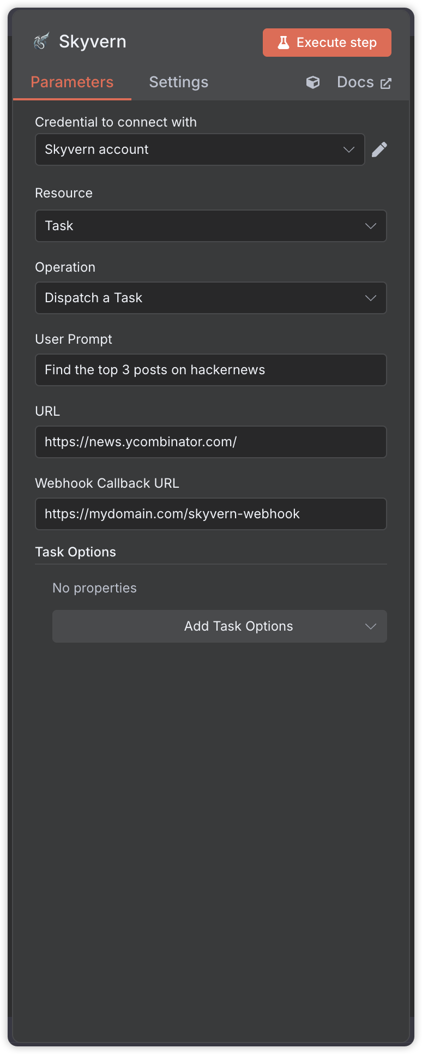
Task: Click the flask icon on Execute step
Action: [283, 43]
